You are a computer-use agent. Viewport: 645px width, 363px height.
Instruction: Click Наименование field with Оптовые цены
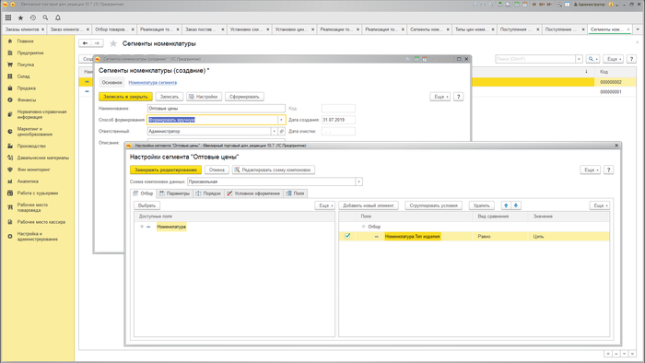(217, 109)
